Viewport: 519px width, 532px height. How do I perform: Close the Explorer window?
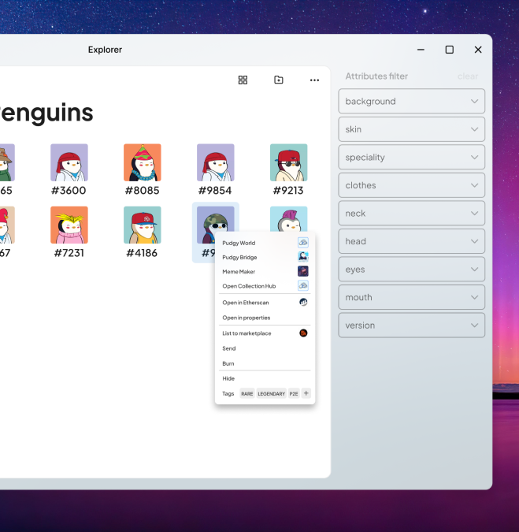478,50
